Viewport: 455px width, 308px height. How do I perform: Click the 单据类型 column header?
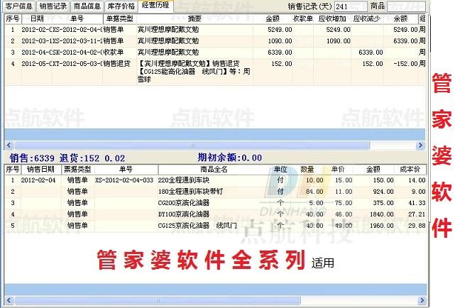tap(119, 19)
